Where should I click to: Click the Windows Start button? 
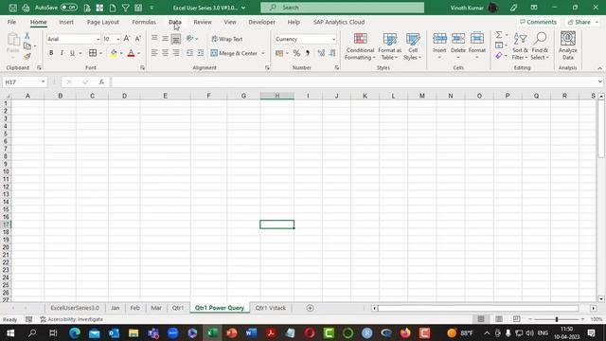point(10,332)
